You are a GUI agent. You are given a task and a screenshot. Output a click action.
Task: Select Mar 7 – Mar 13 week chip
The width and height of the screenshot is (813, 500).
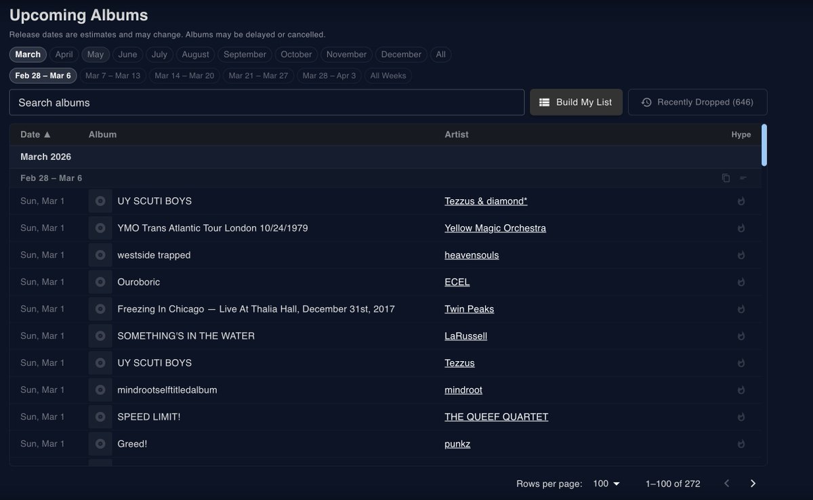(x=112, y=75)
